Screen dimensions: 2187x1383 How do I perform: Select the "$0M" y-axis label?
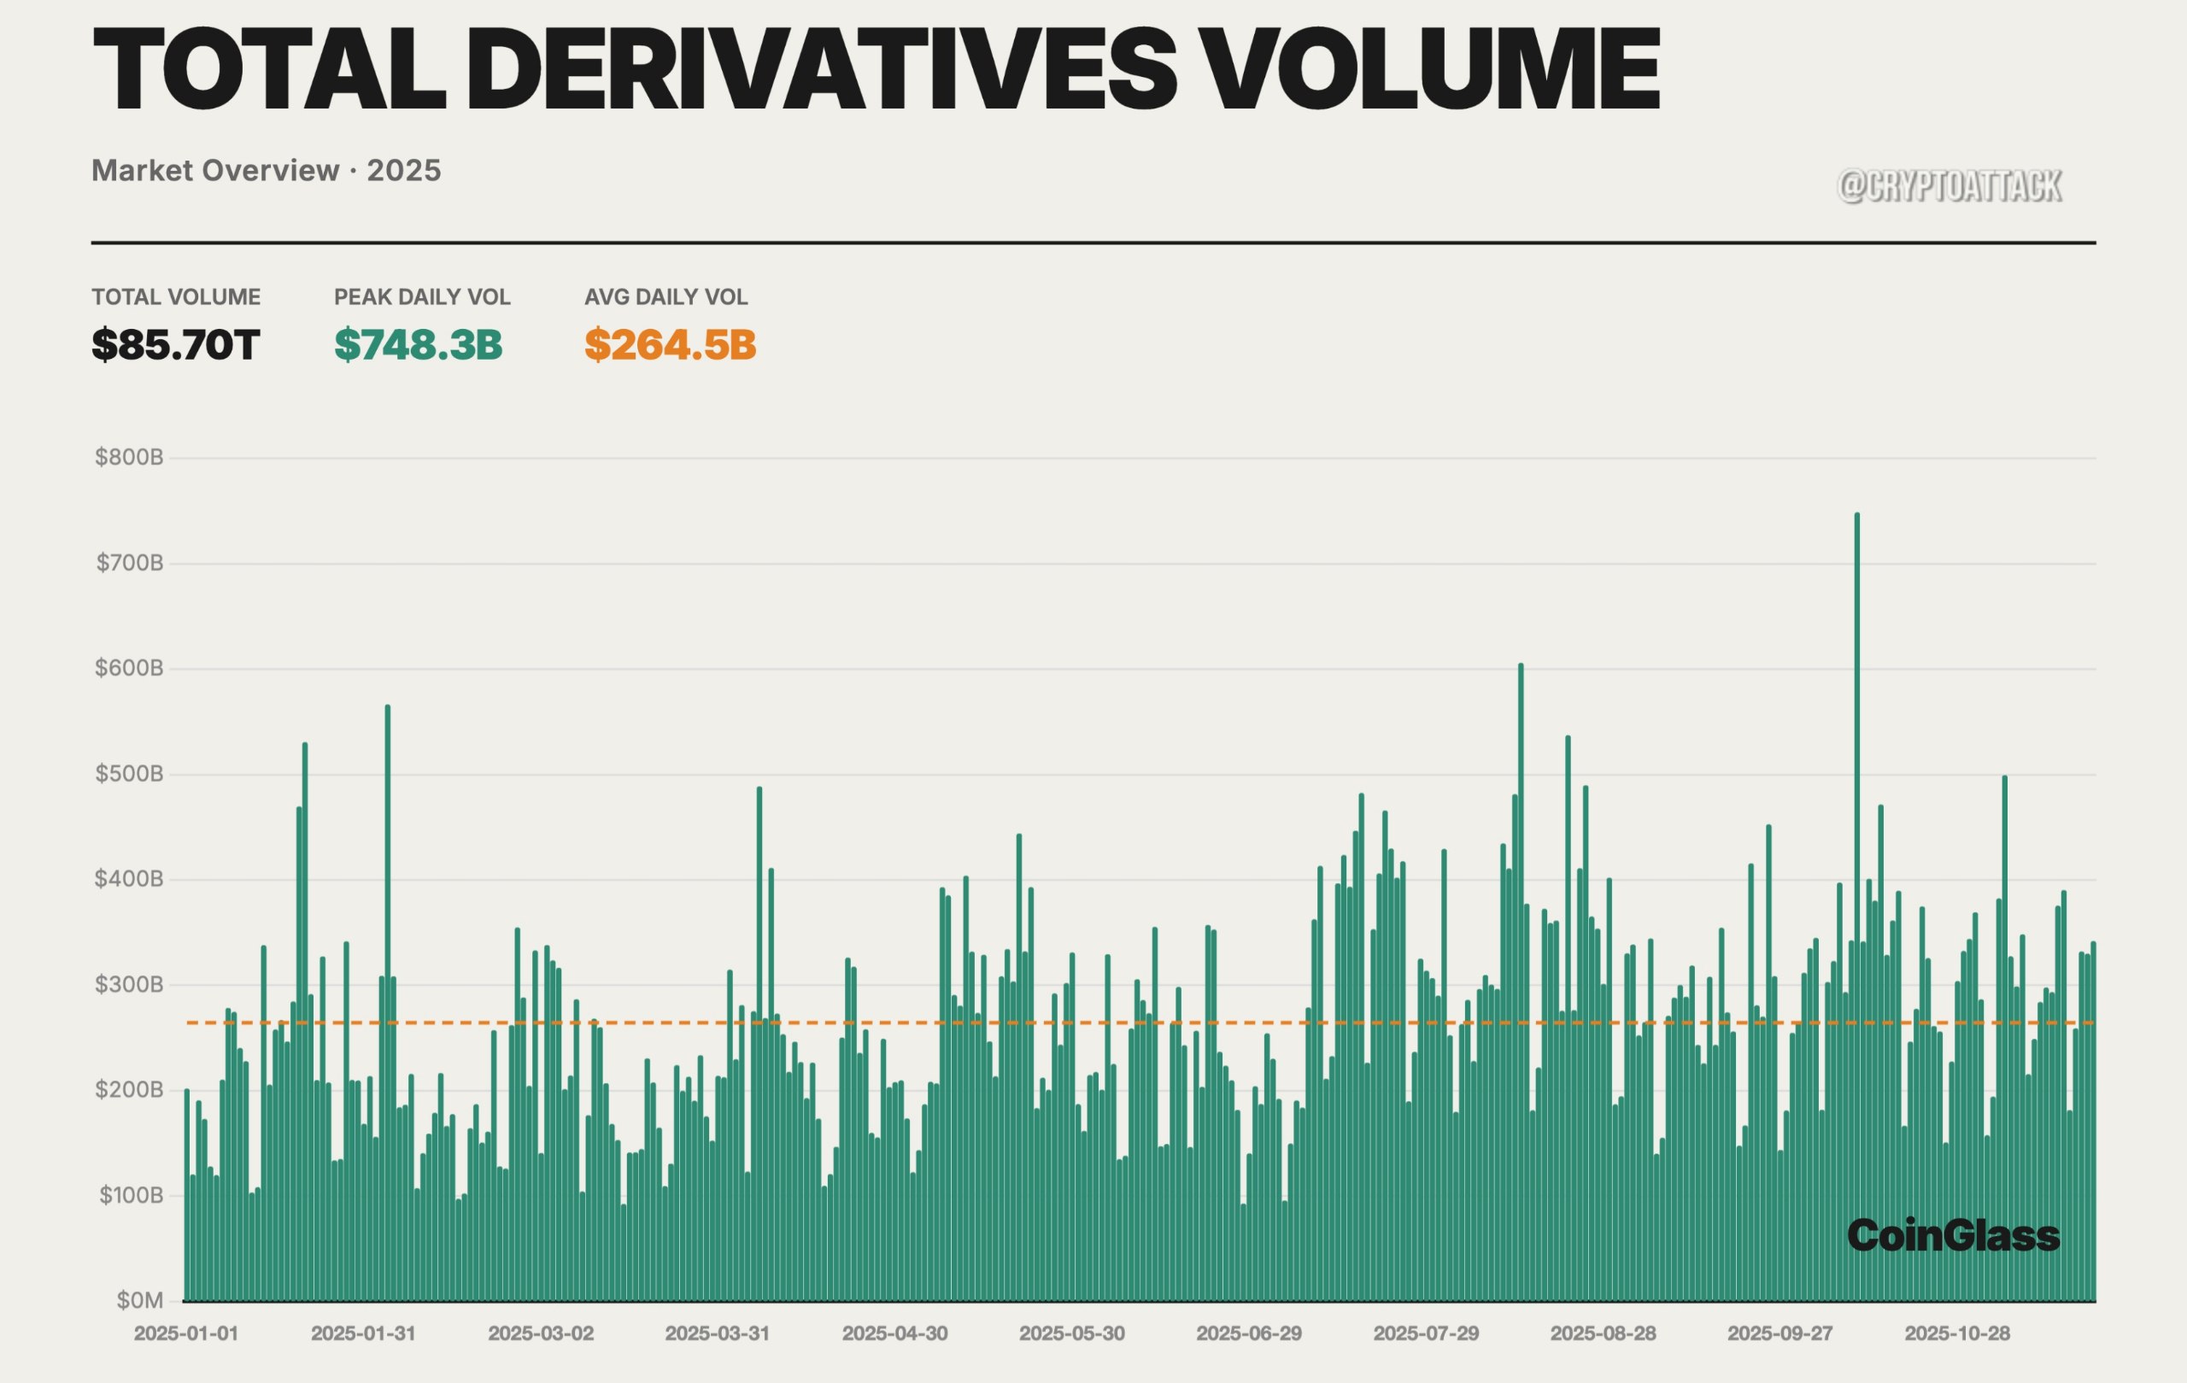click(x=140, y=1300)
